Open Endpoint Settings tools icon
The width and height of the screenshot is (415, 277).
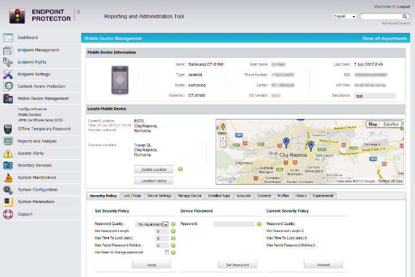pos(8,74)
